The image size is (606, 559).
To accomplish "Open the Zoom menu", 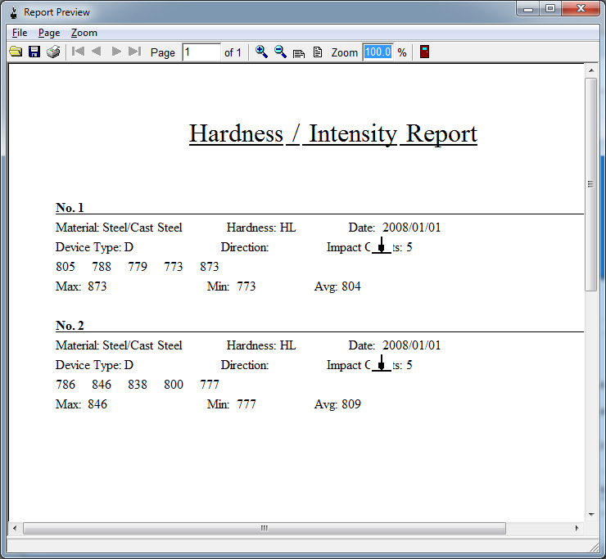I will (x=84, y=33).
